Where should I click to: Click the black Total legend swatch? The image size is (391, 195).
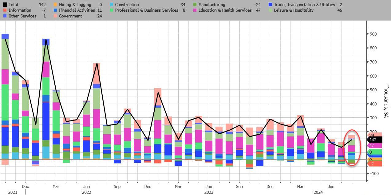5,5
